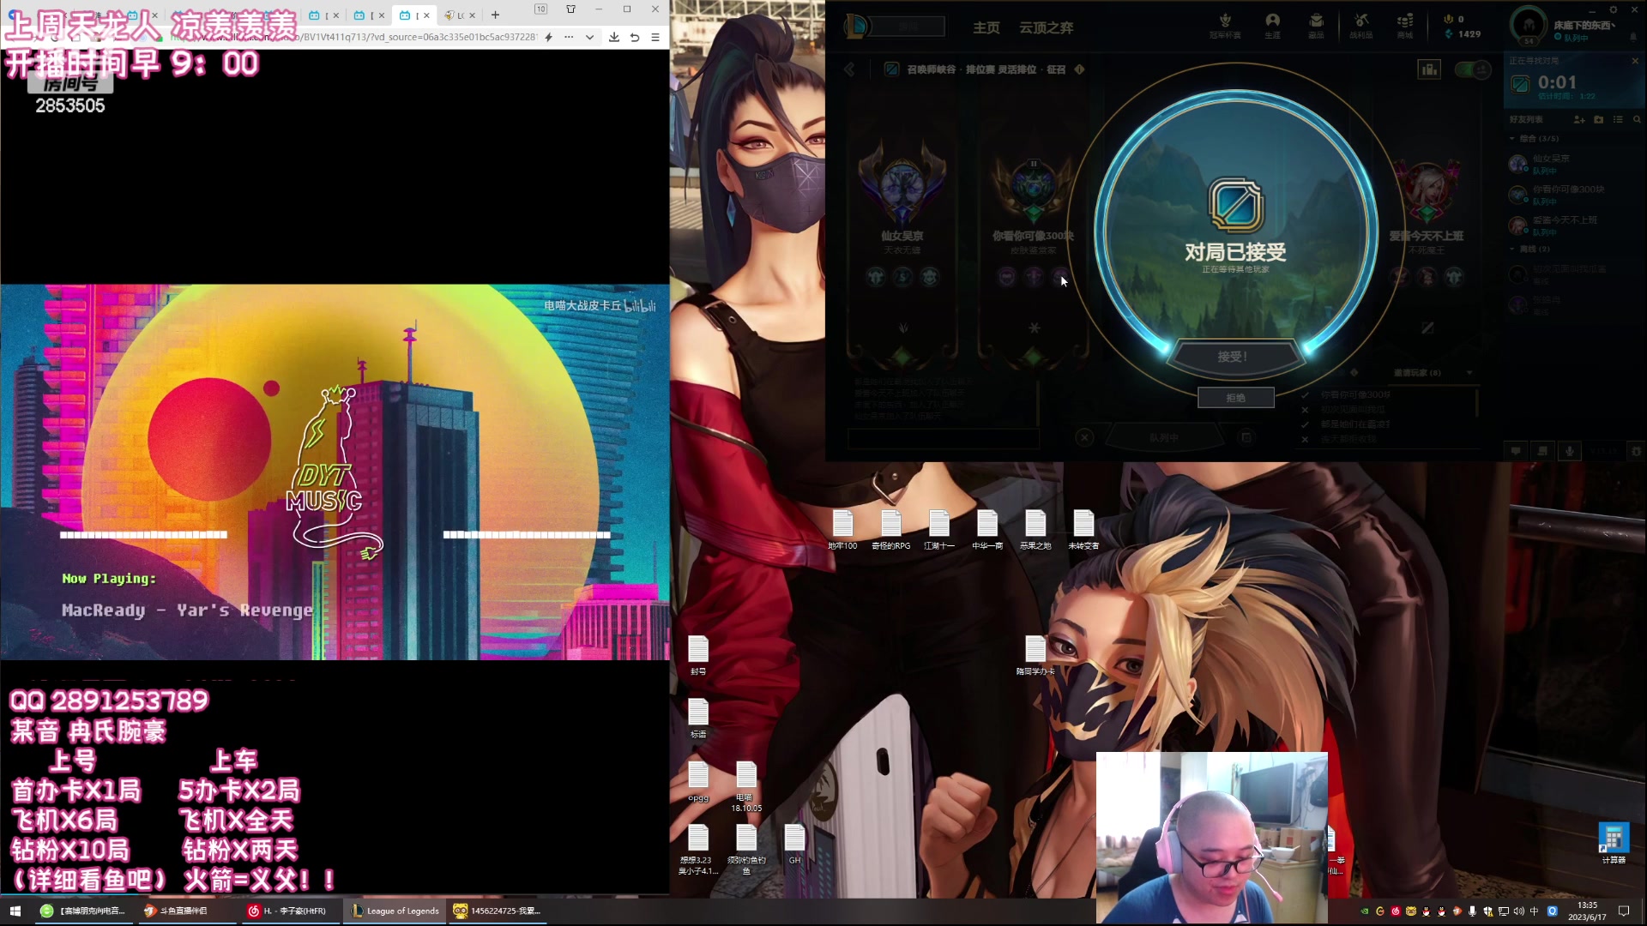This screenshot has height=926, width=1647.
Task: Open the missions icon in client footer
Action: click(x=1542, y=451)
